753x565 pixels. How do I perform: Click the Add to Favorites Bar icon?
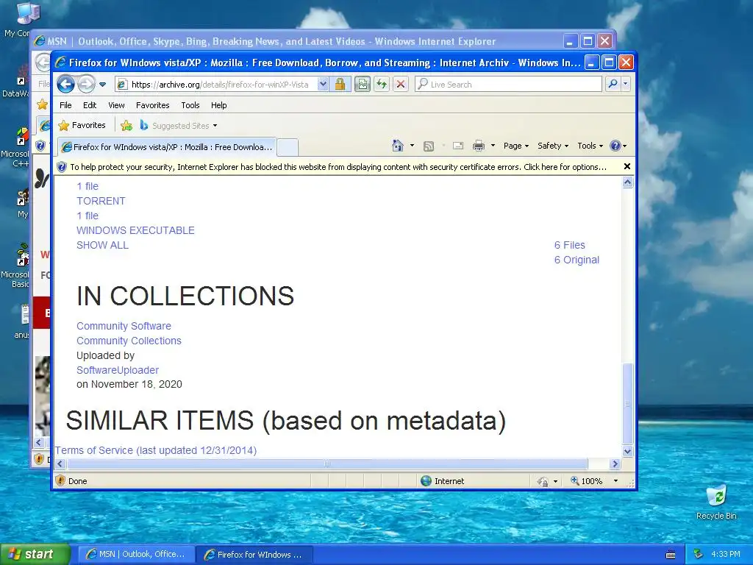point(126,126)
